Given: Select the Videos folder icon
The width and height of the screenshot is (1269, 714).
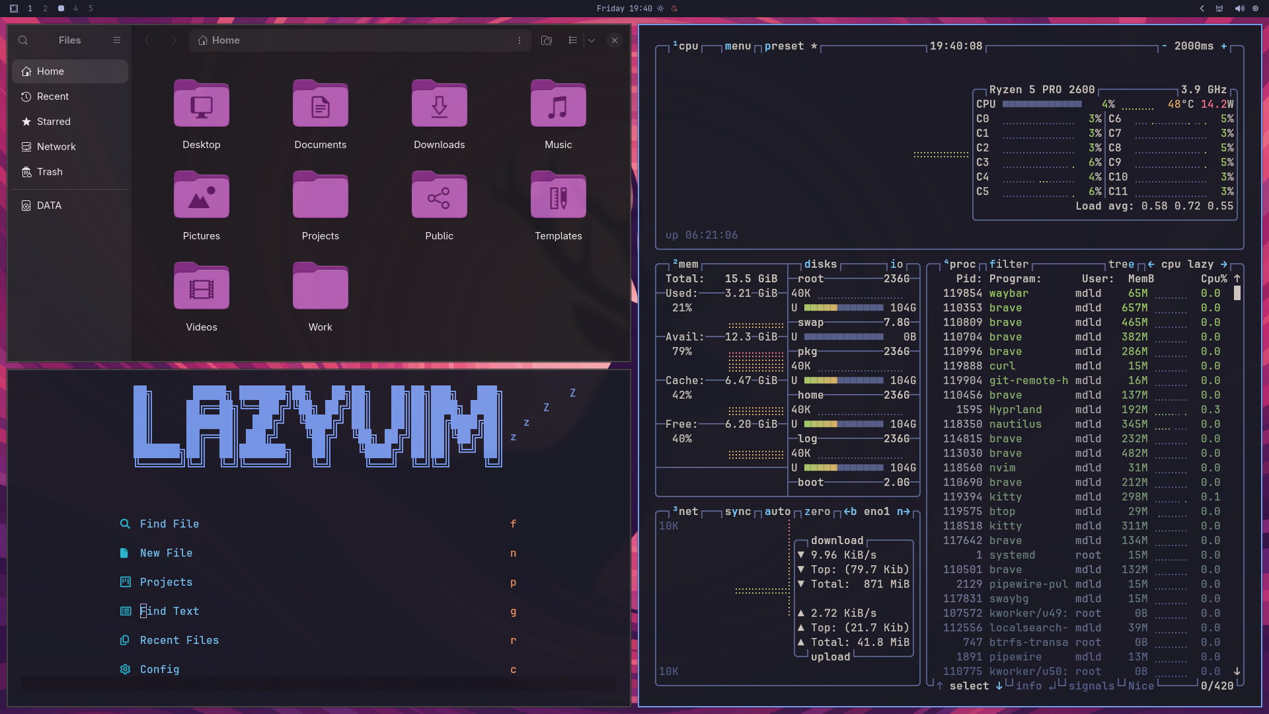Looking at the screenshot, I should (202, 286).
